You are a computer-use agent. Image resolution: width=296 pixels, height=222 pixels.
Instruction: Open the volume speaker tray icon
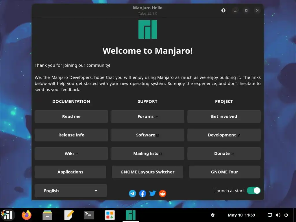click(x=278, y=215)
